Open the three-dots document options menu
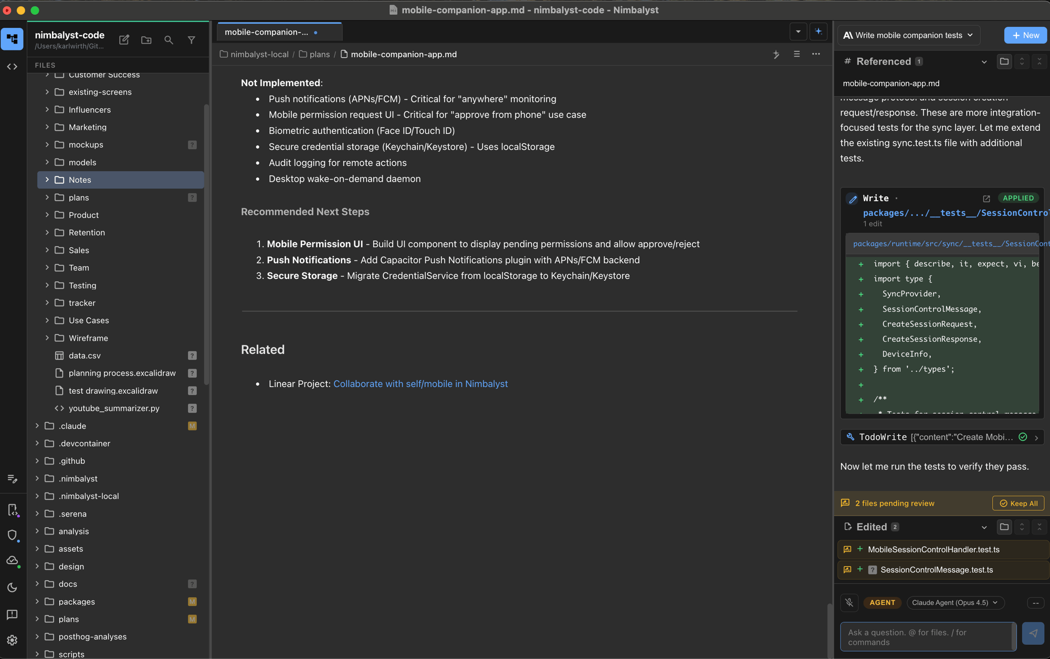 [x=816, y=54]
